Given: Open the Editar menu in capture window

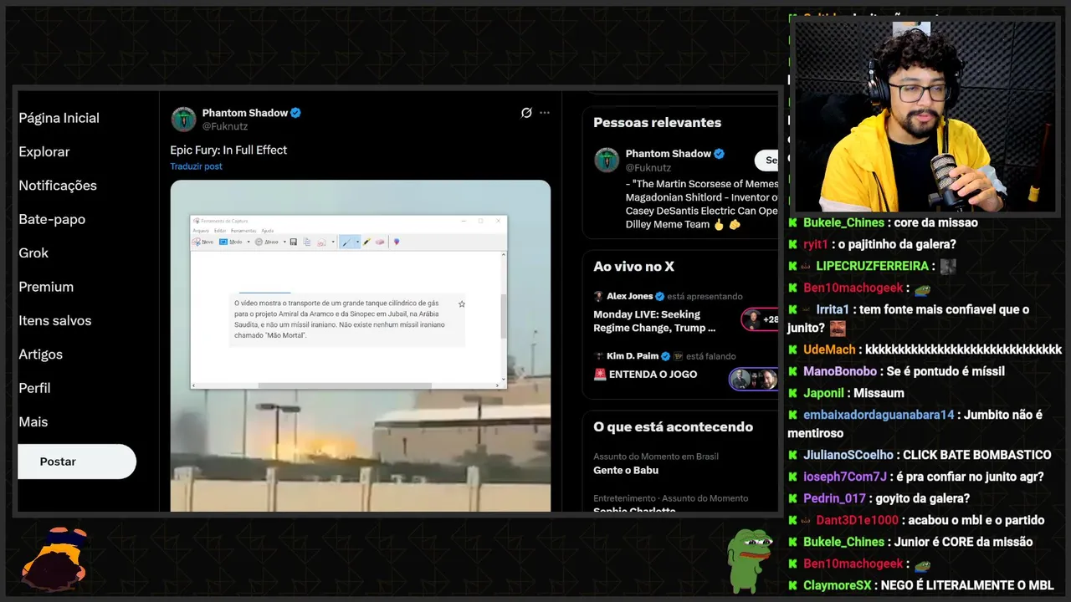Looking at the screenshot, I should pos(220,231).
